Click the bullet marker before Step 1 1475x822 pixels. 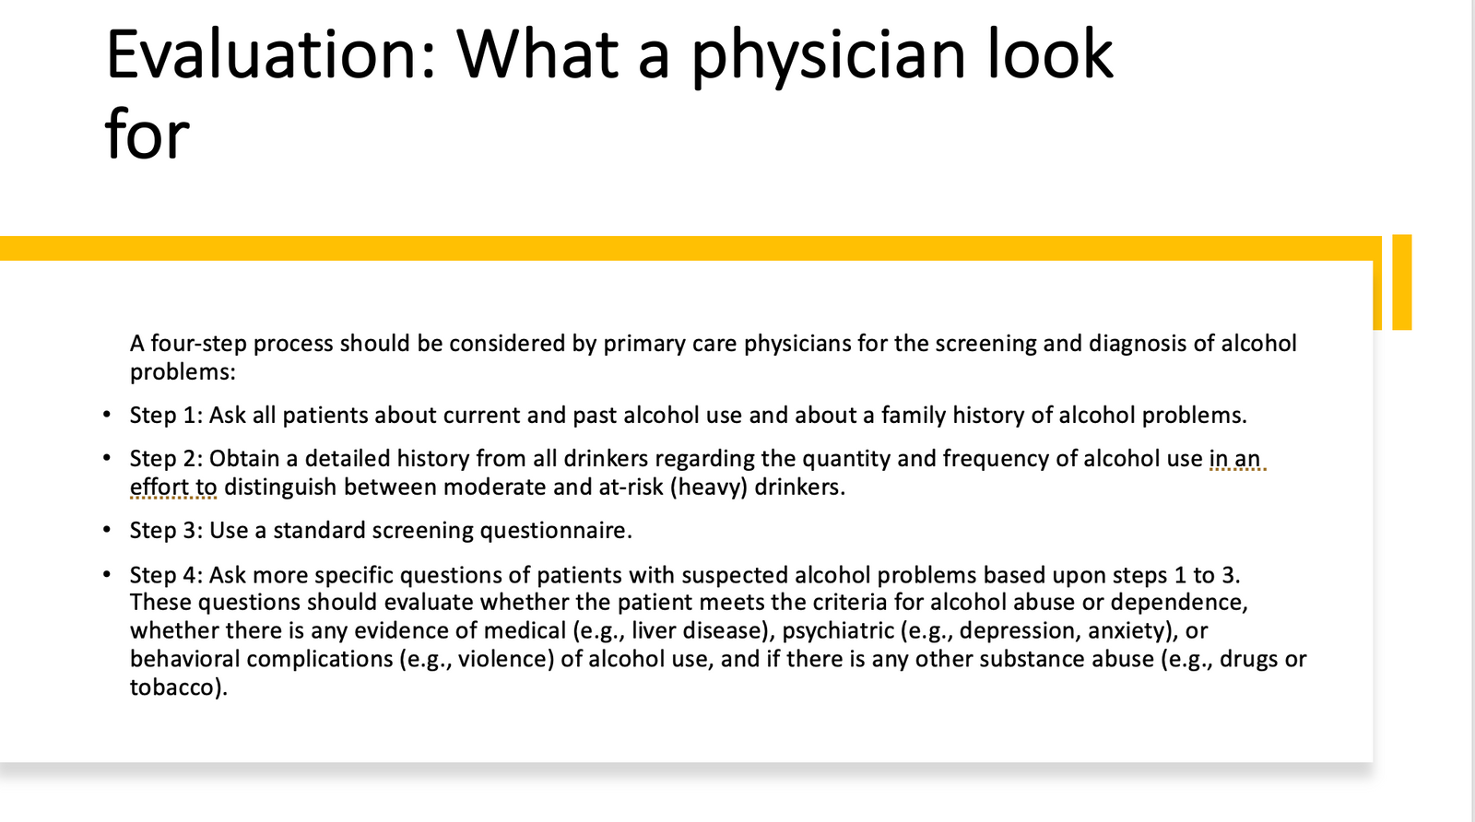(109, 415)
